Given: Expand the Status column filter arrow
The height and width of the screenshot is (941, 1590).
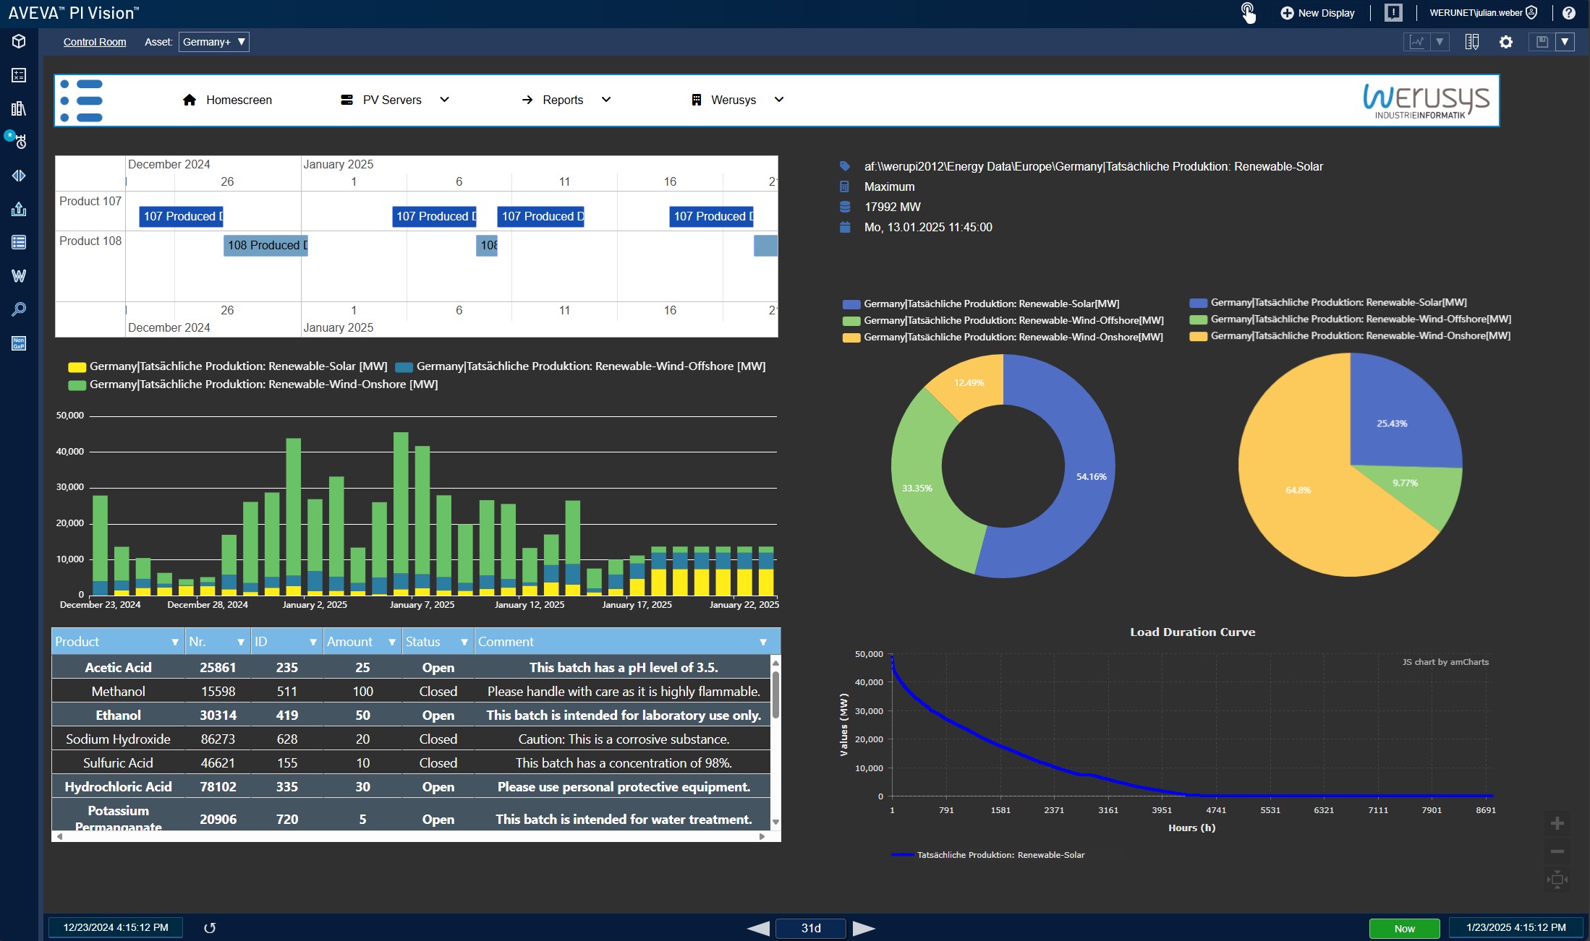Looking at the screenshot, I should [464, 642].
